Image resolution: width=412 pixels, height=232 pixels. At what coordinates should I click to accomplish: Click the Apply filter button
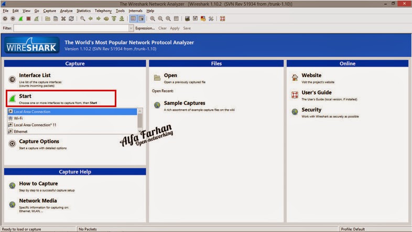click(x=175, y=28)
